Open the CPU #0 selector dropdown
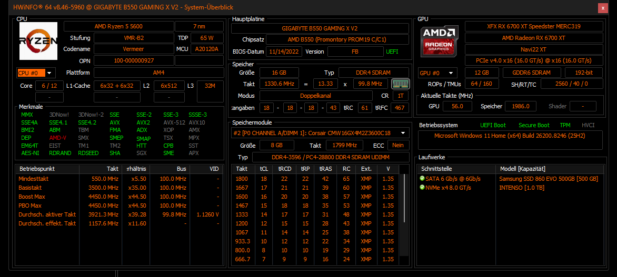This screenshot has height=277, width=617. 36,73
